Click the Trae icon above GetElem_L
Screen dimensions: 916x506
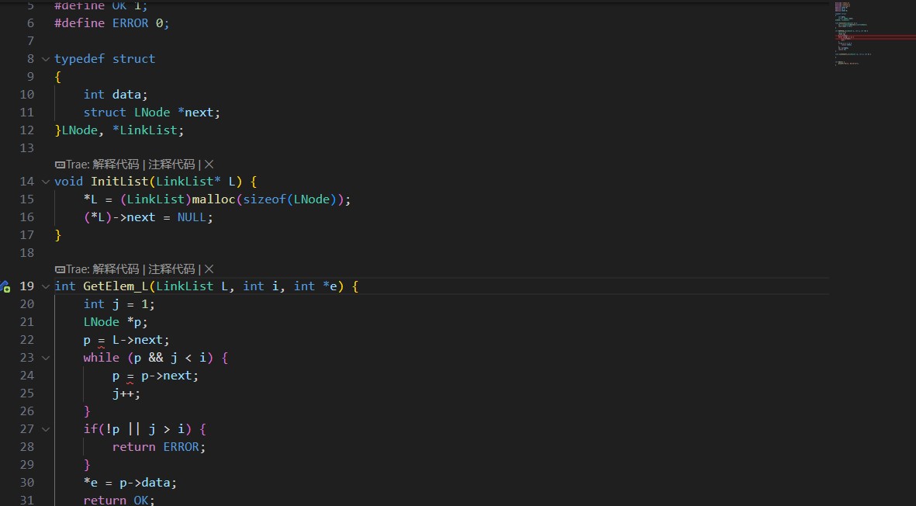click(x=60, y=269)
